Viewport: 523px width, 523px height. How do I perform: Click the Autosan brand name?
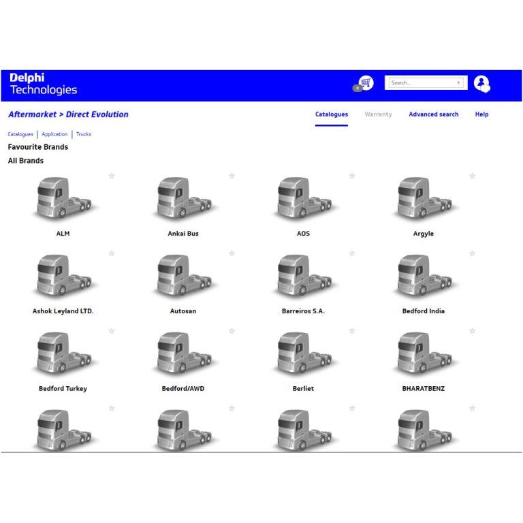click(x=183, y=311)
